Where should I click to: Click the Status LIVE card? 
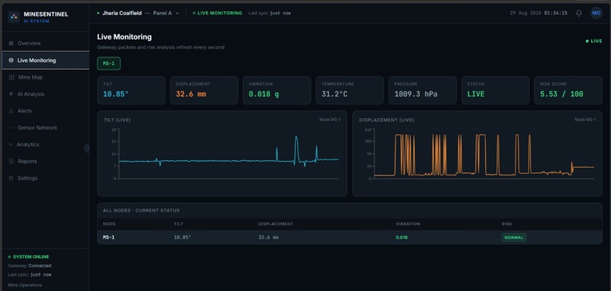tap(495, 90)
